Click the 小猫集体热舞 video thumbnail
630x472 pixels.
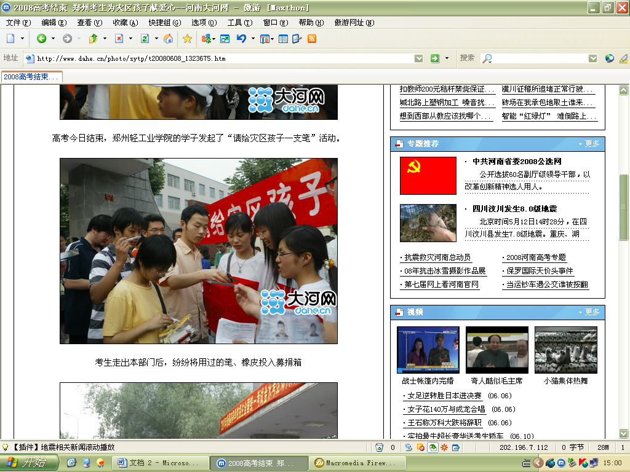[566, 350]
